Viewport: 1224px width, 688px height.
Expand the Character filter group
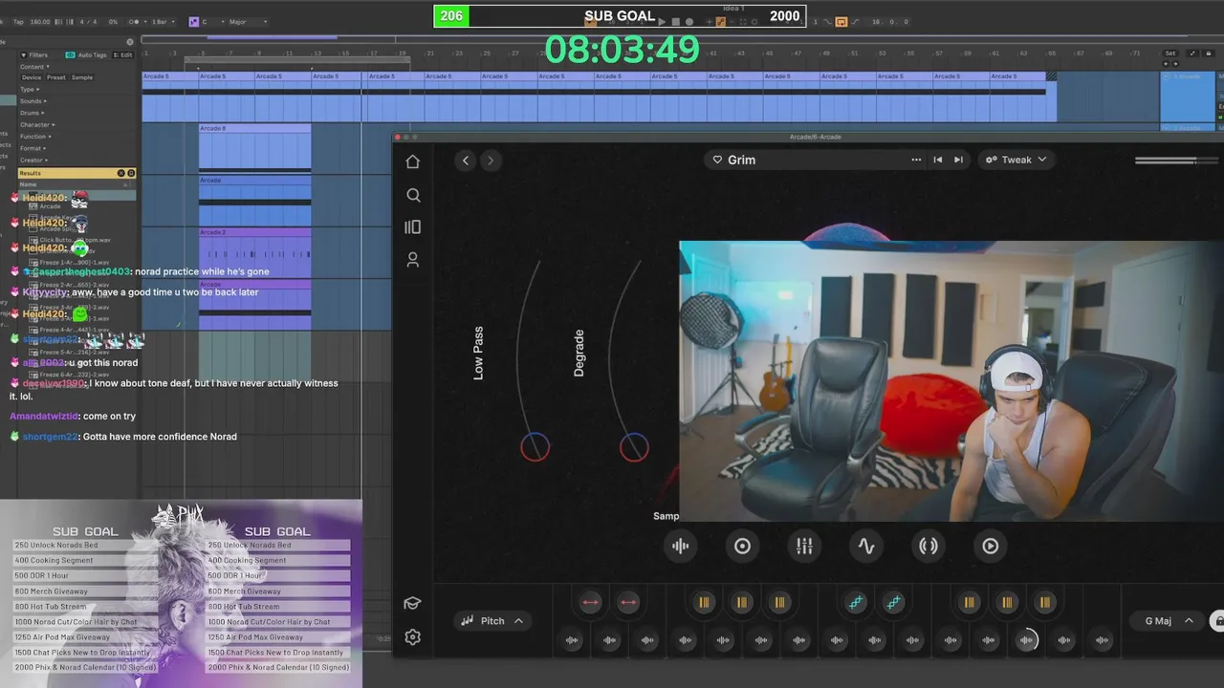click(x=37, y=124)
